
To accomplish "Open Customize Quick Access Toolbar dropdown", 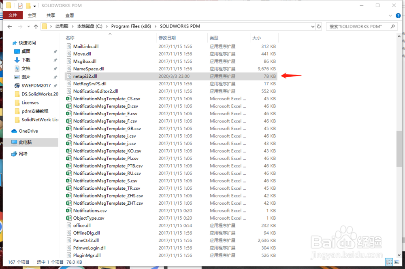I will pyautogui.click(x=34, y=6).
